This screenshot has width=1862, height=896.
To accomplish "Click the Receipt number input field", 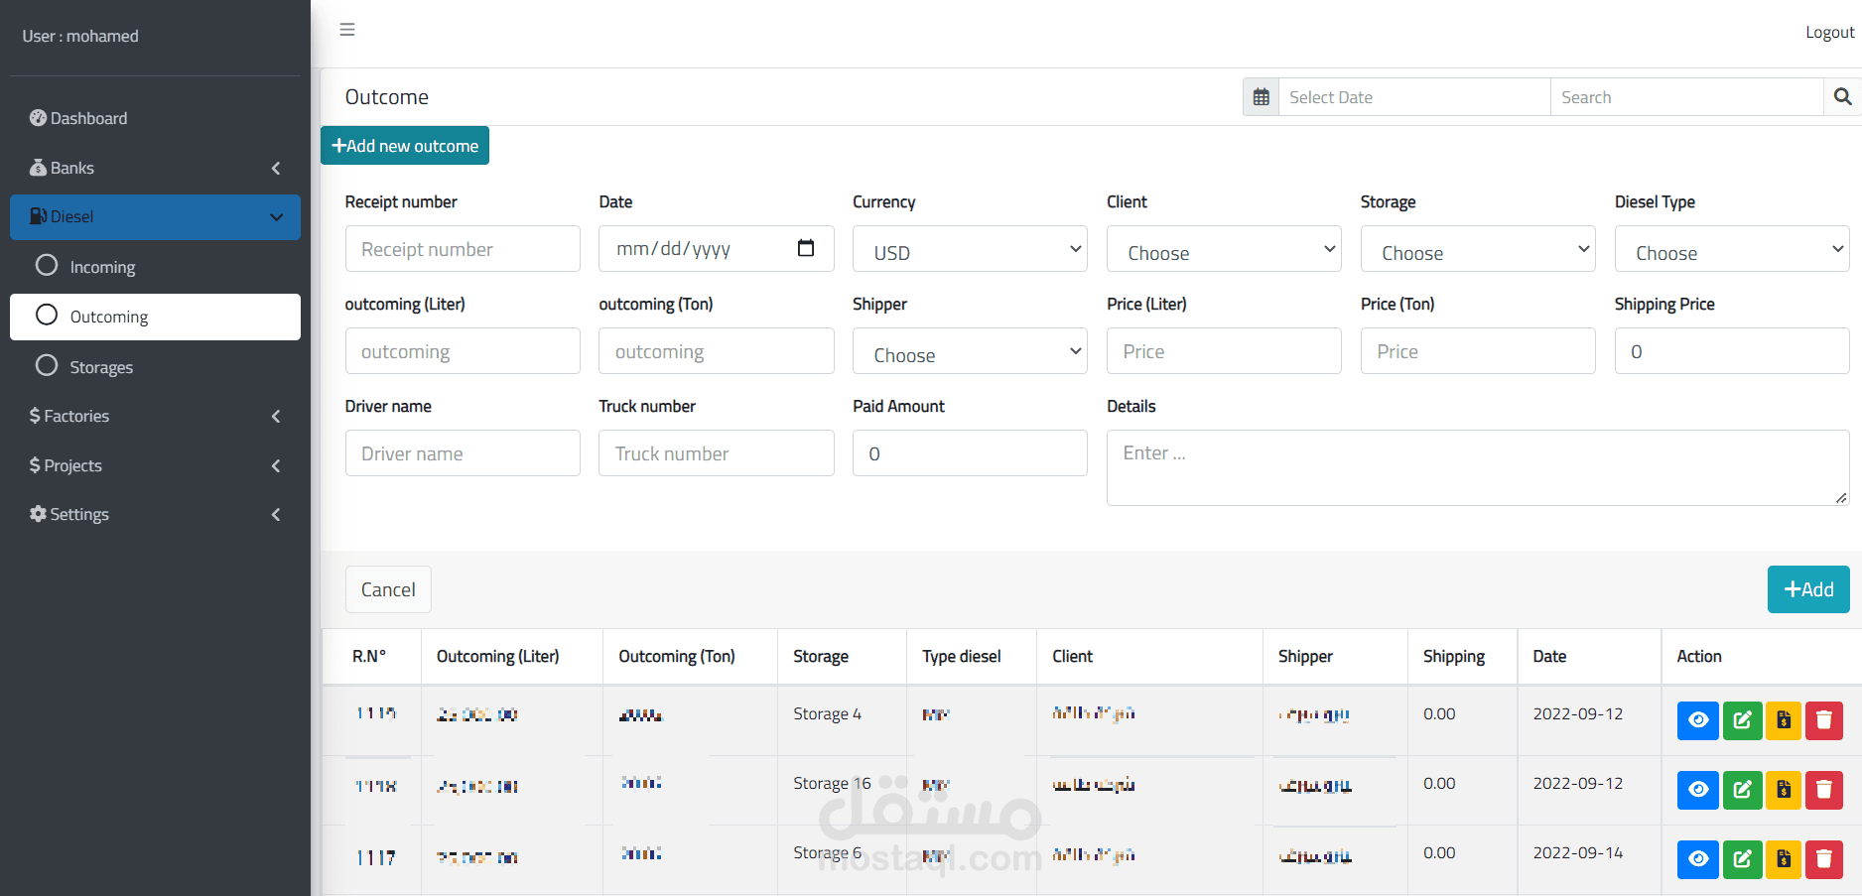I will click(x=463, y=249).
